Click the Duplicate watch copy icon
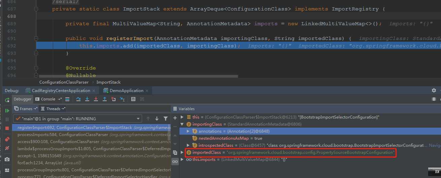This screenshot has width=441, height=178. point(175,152)
